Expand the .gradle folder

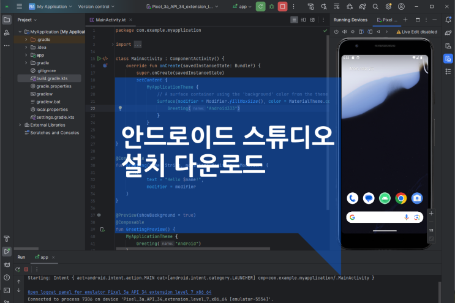pyautogui.click(x=26, y=39)
